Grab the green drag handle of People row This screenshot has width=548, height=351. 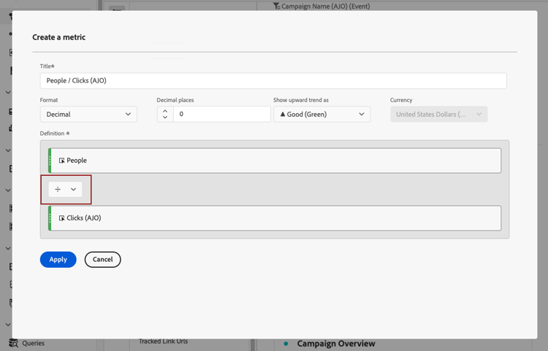[x=50, y=161]
